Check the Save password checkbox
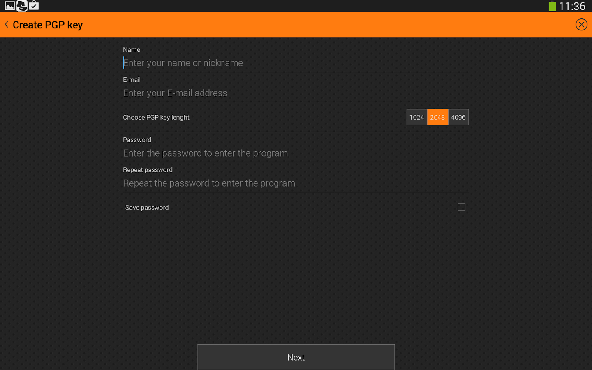The image size is (592, 370). click(x=461, y=207)
